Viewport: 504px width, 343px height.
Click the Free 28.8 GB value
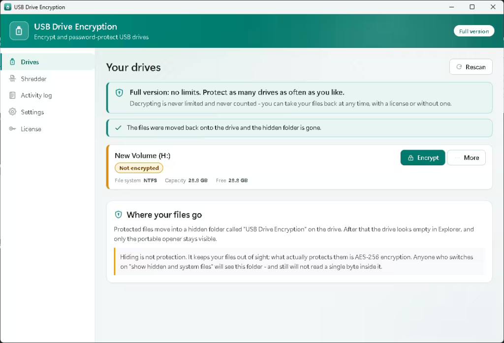click(x=238, y=180)
